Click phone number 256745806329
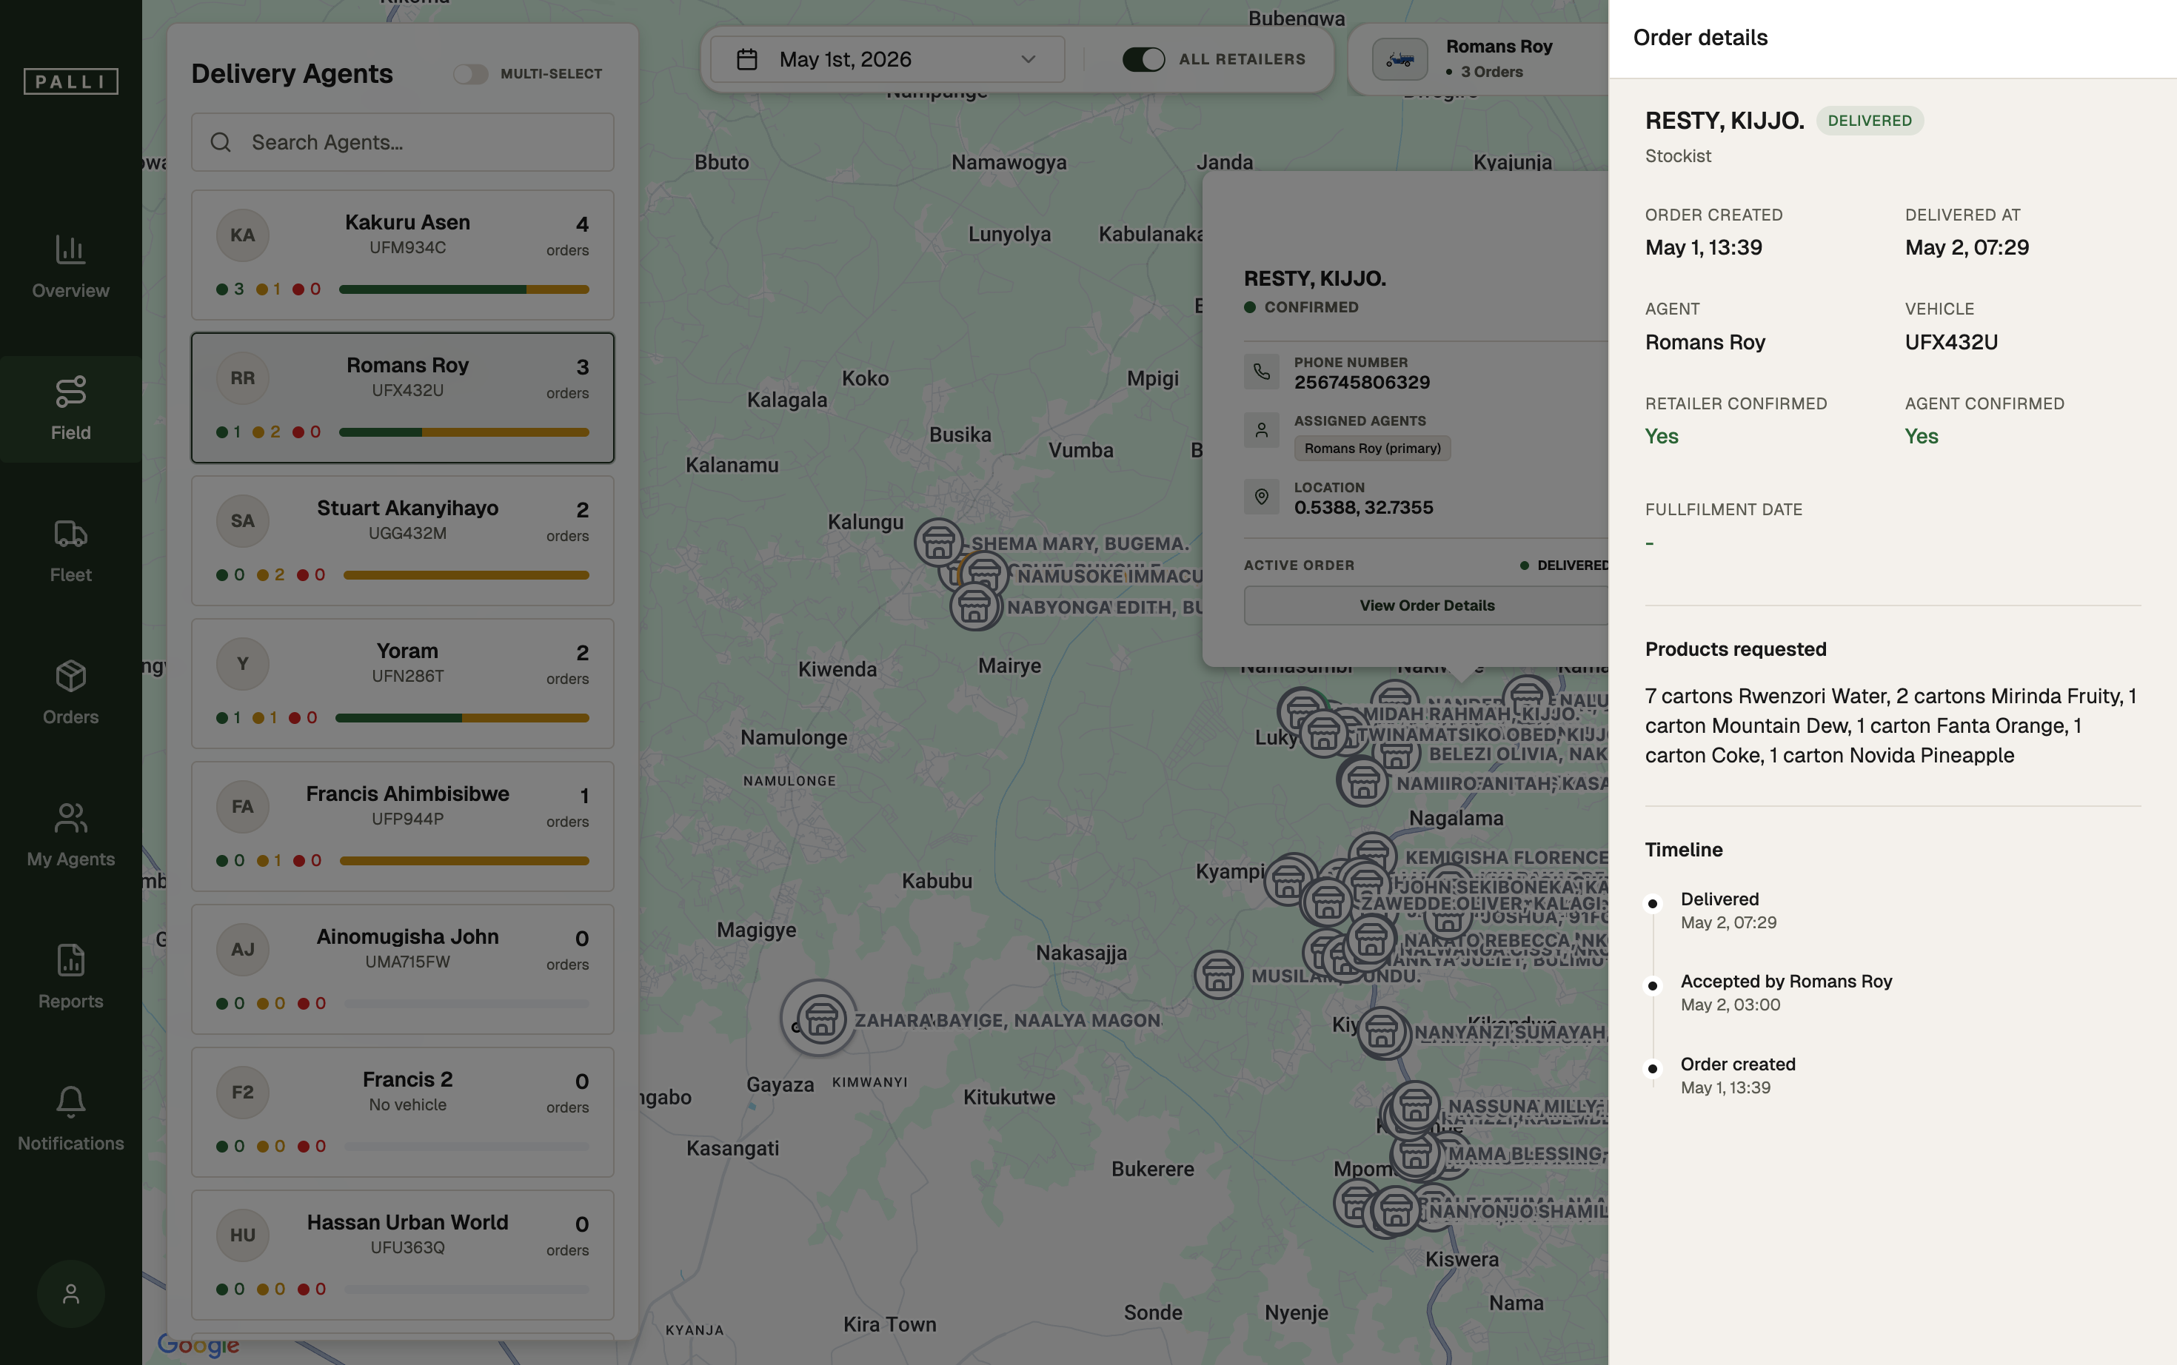The height and width of the screenshot is (1365, 2177). click(1362, 383)
